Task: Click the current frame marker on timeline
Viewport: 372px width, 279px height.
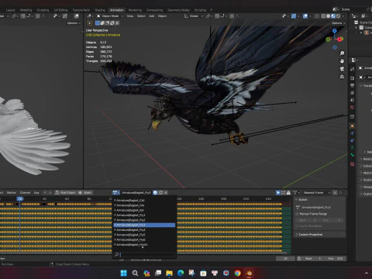Action: click(20, 198)
